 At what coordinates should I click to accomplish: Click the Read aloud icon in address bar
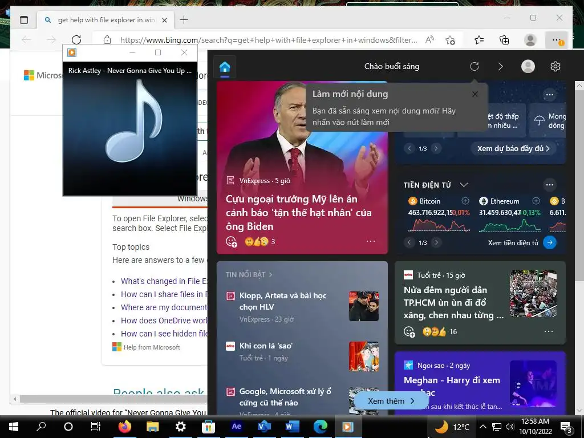430,39
